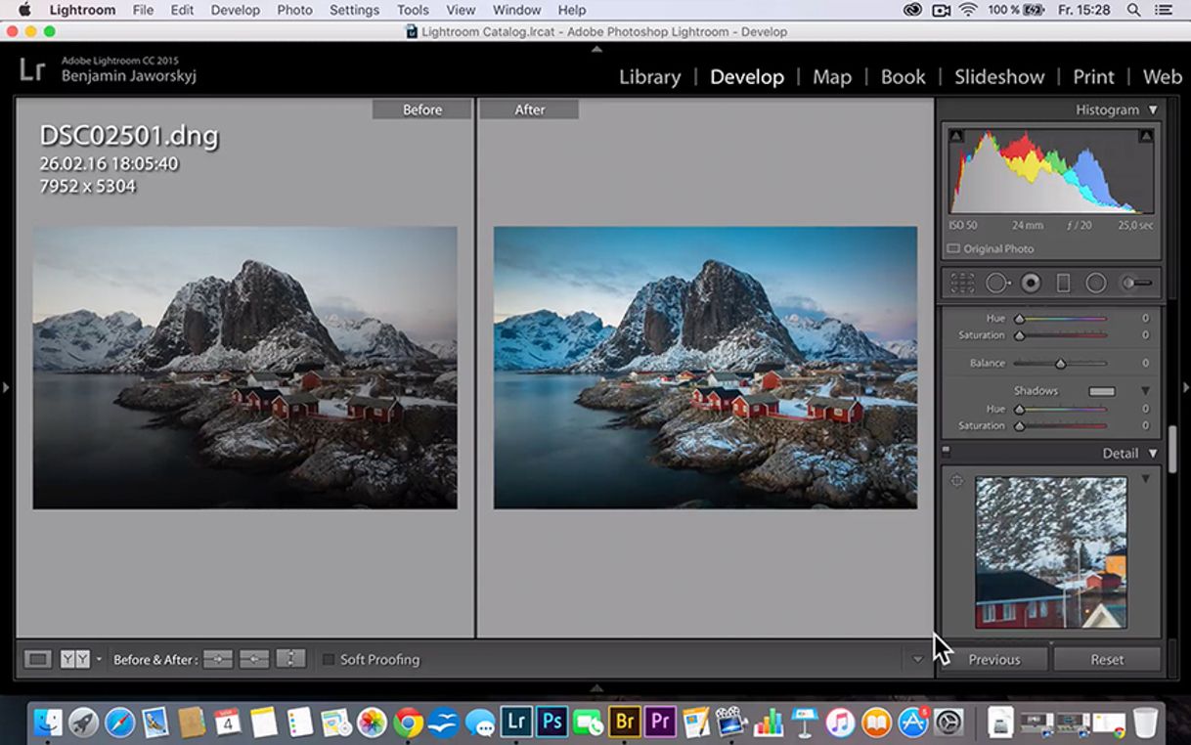Copy Before settings to After icon

coord(218,659)
